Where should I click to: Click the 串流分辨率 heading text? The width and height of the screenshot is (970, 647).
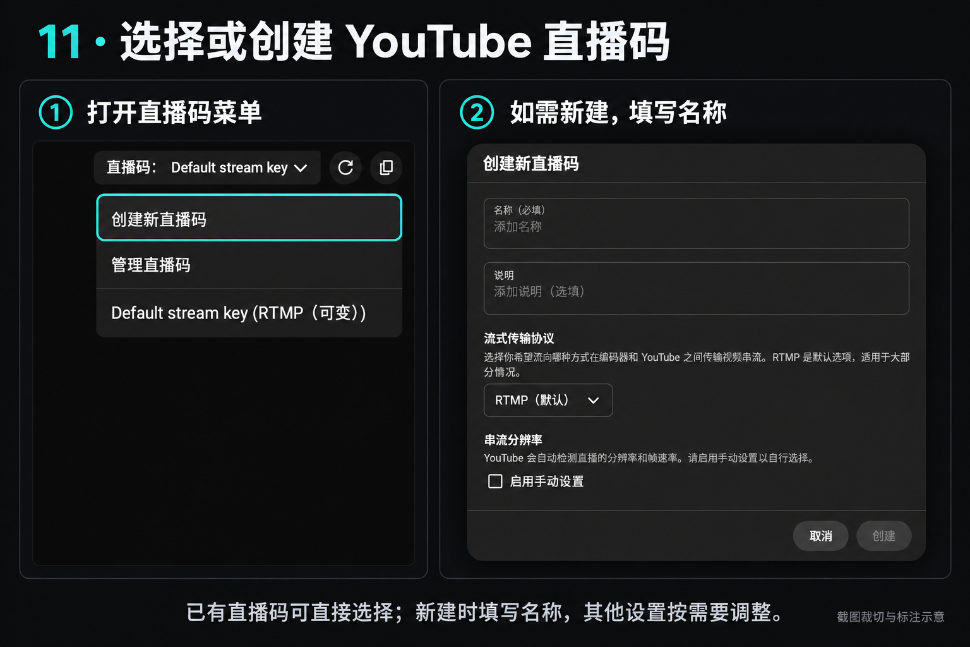point(513,440)
